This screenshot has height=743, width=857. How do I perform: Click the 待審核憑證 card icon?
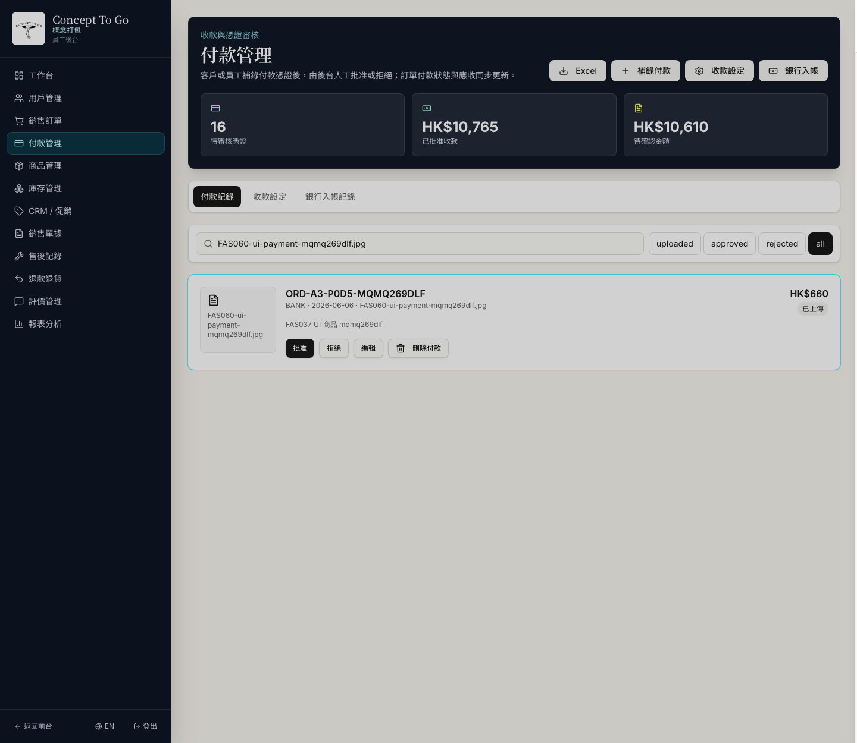(x=215, y=108)
